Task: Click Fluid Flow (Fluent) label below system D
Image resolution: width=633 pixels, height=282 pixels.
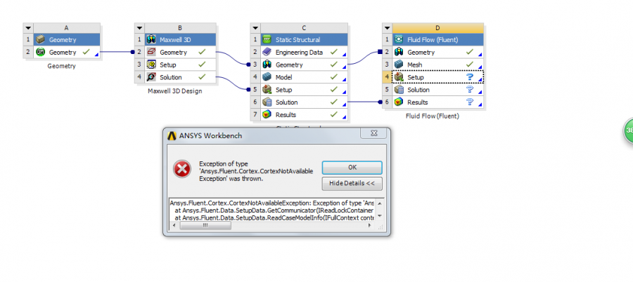Action: click(x=433, y=116)
